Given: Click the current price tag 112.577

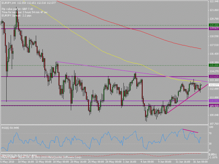Looking at the screenshot, I should click(x=214, y=85).
